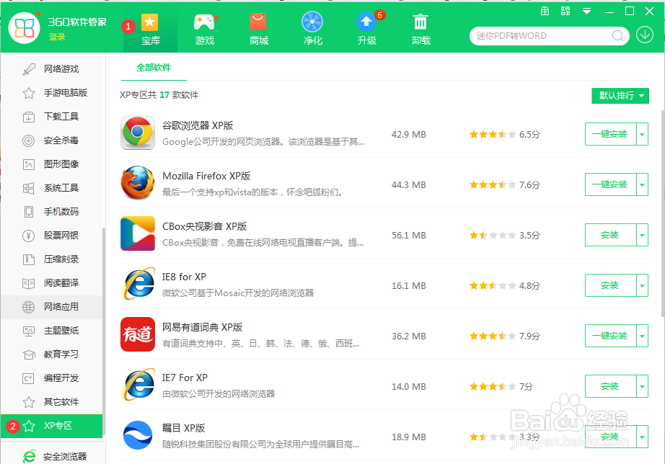Select 手机数码 category

(52, 211)
